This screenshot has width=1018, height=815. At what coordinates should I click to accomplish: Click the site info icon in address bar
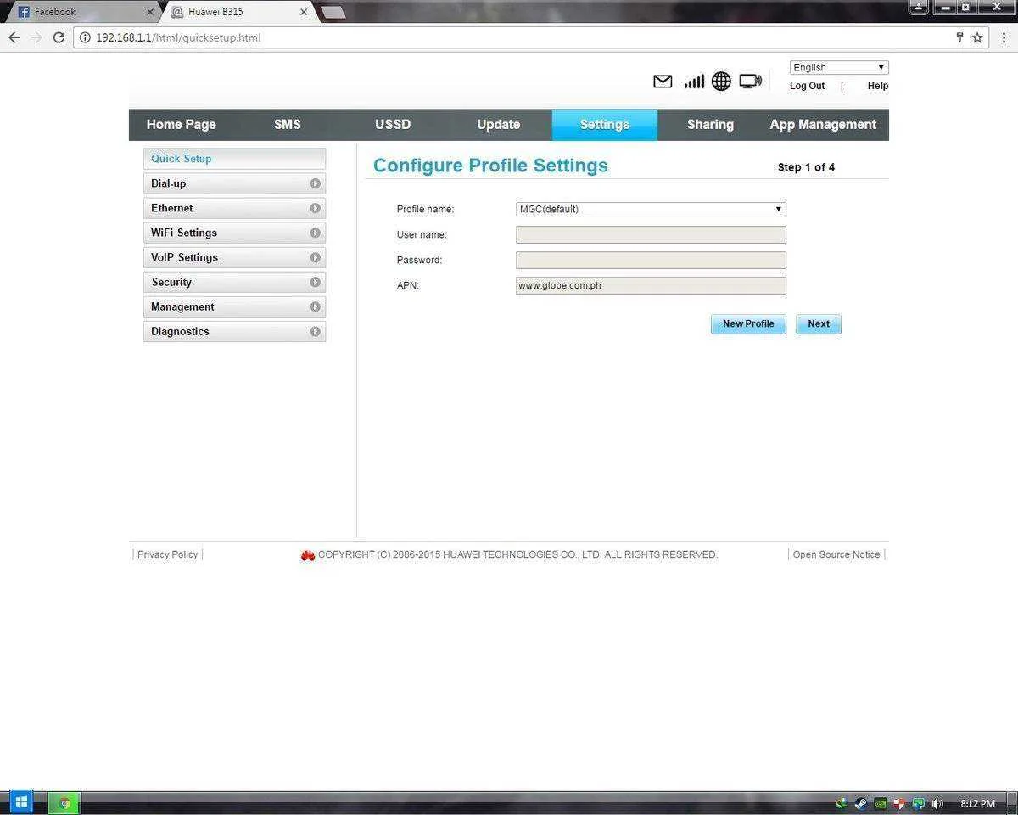click(85, 37)
